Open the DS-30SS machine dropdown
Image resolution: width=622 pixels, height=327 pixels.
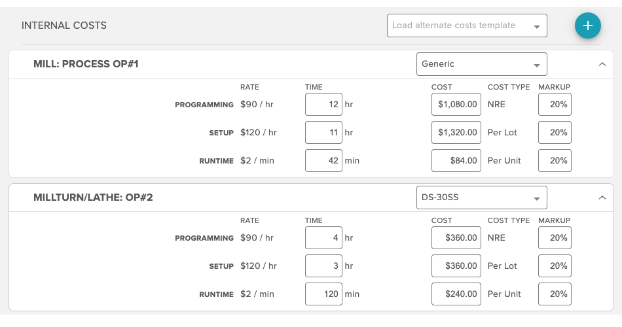(481, 198)
